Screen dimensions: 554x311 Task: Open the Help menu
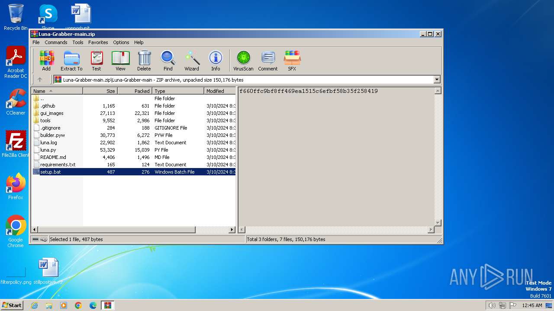coord(139,42)
